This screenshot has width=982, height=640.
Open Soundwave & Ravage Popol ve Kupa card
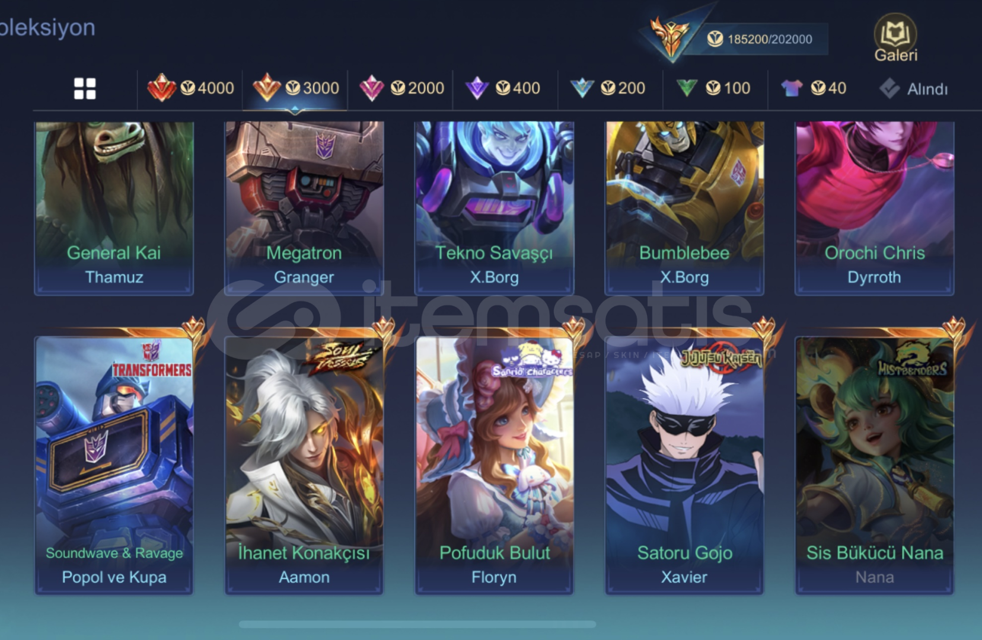(114, 465)
